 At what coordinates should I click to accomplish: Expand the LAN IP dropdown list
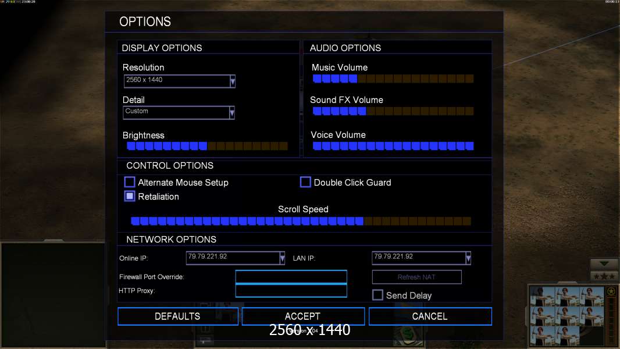(x=468, y=258)
